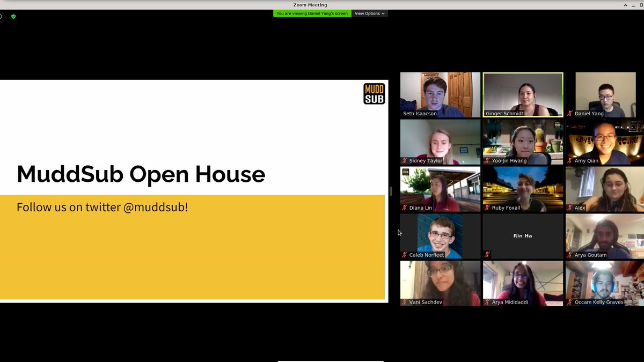Screen dimensions: 644x362
Task: Click the muted mic icon in Rin Ha's tile
Action: click(487, 255)
